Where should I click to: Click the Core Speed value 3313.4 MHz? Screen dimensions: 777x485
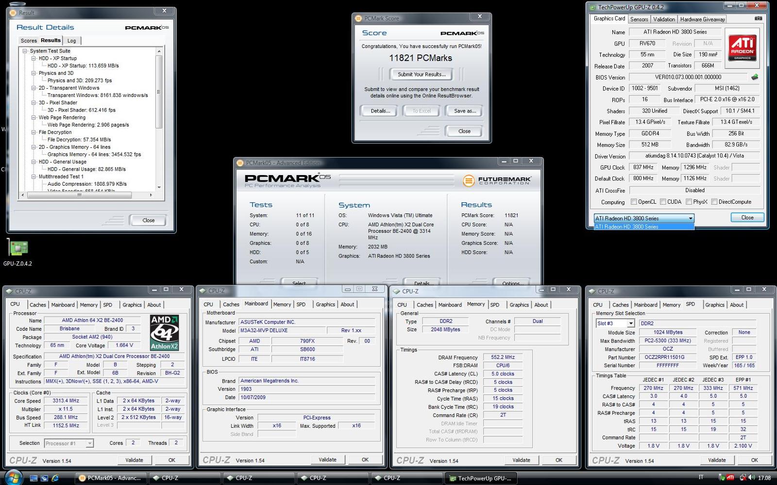pos(66,401)
